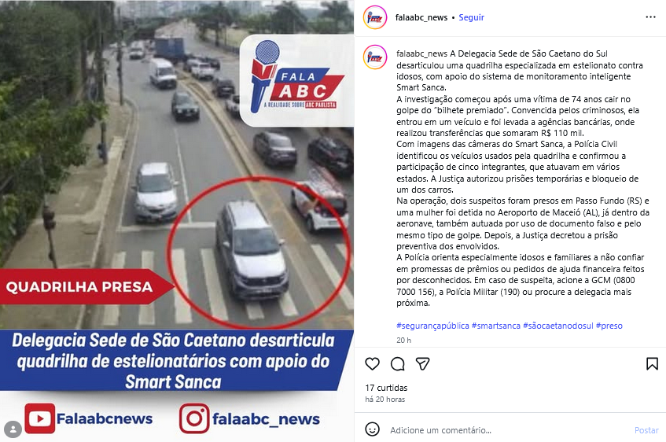The image size is (666, 442).
Task: Open the #segurançapública hashtag
Action: coord(432,326)
